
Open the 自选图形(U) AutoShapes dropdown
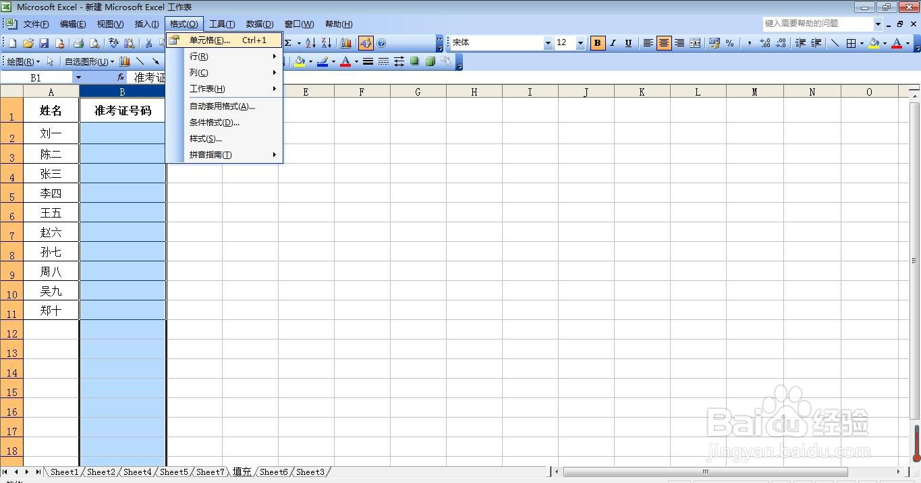[90, 61]
